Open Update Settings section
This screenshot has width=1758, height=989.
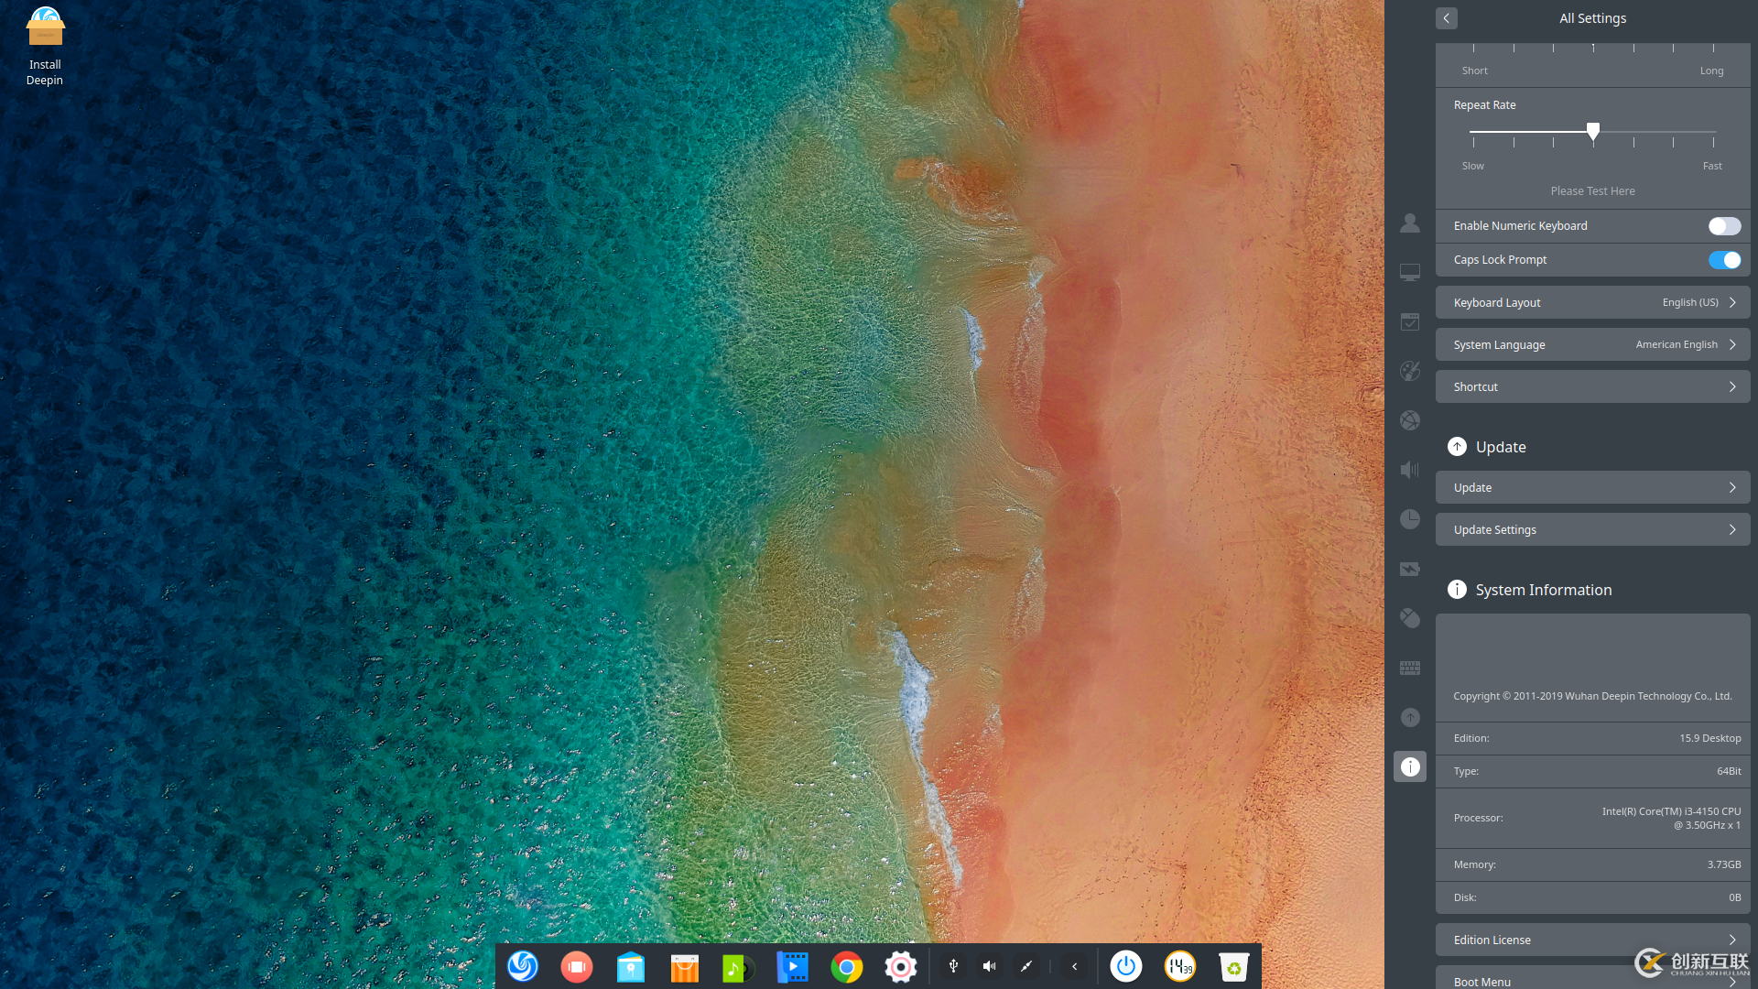coord(1591,529)
